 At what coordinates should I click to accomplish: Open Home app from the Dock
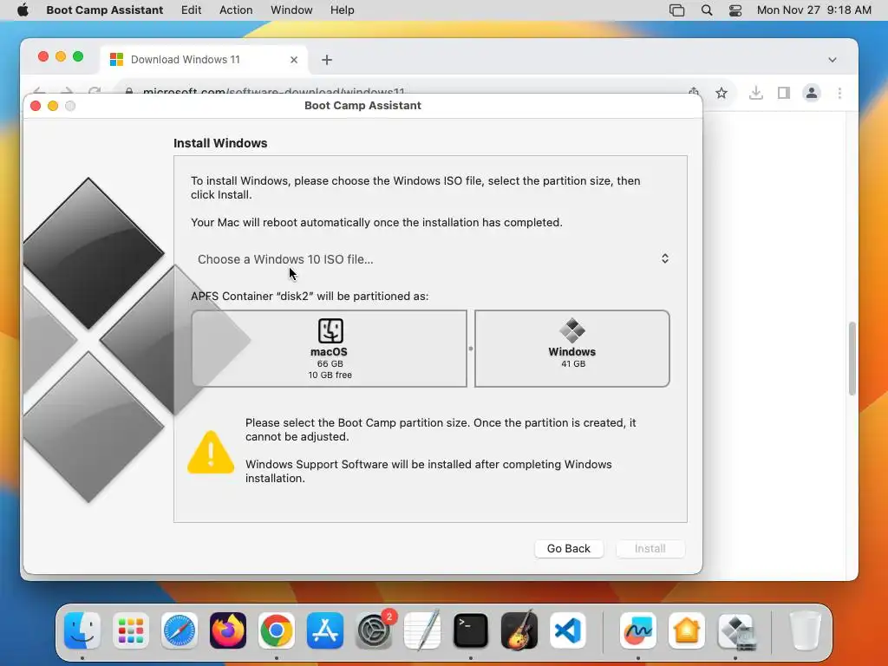pyautogui.click(x=687, y=630)
